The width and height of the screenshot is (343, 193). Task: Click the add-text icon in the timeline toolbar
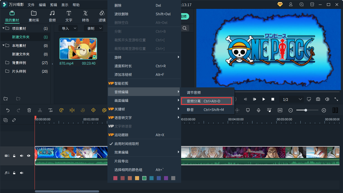(x=51, y=110)
